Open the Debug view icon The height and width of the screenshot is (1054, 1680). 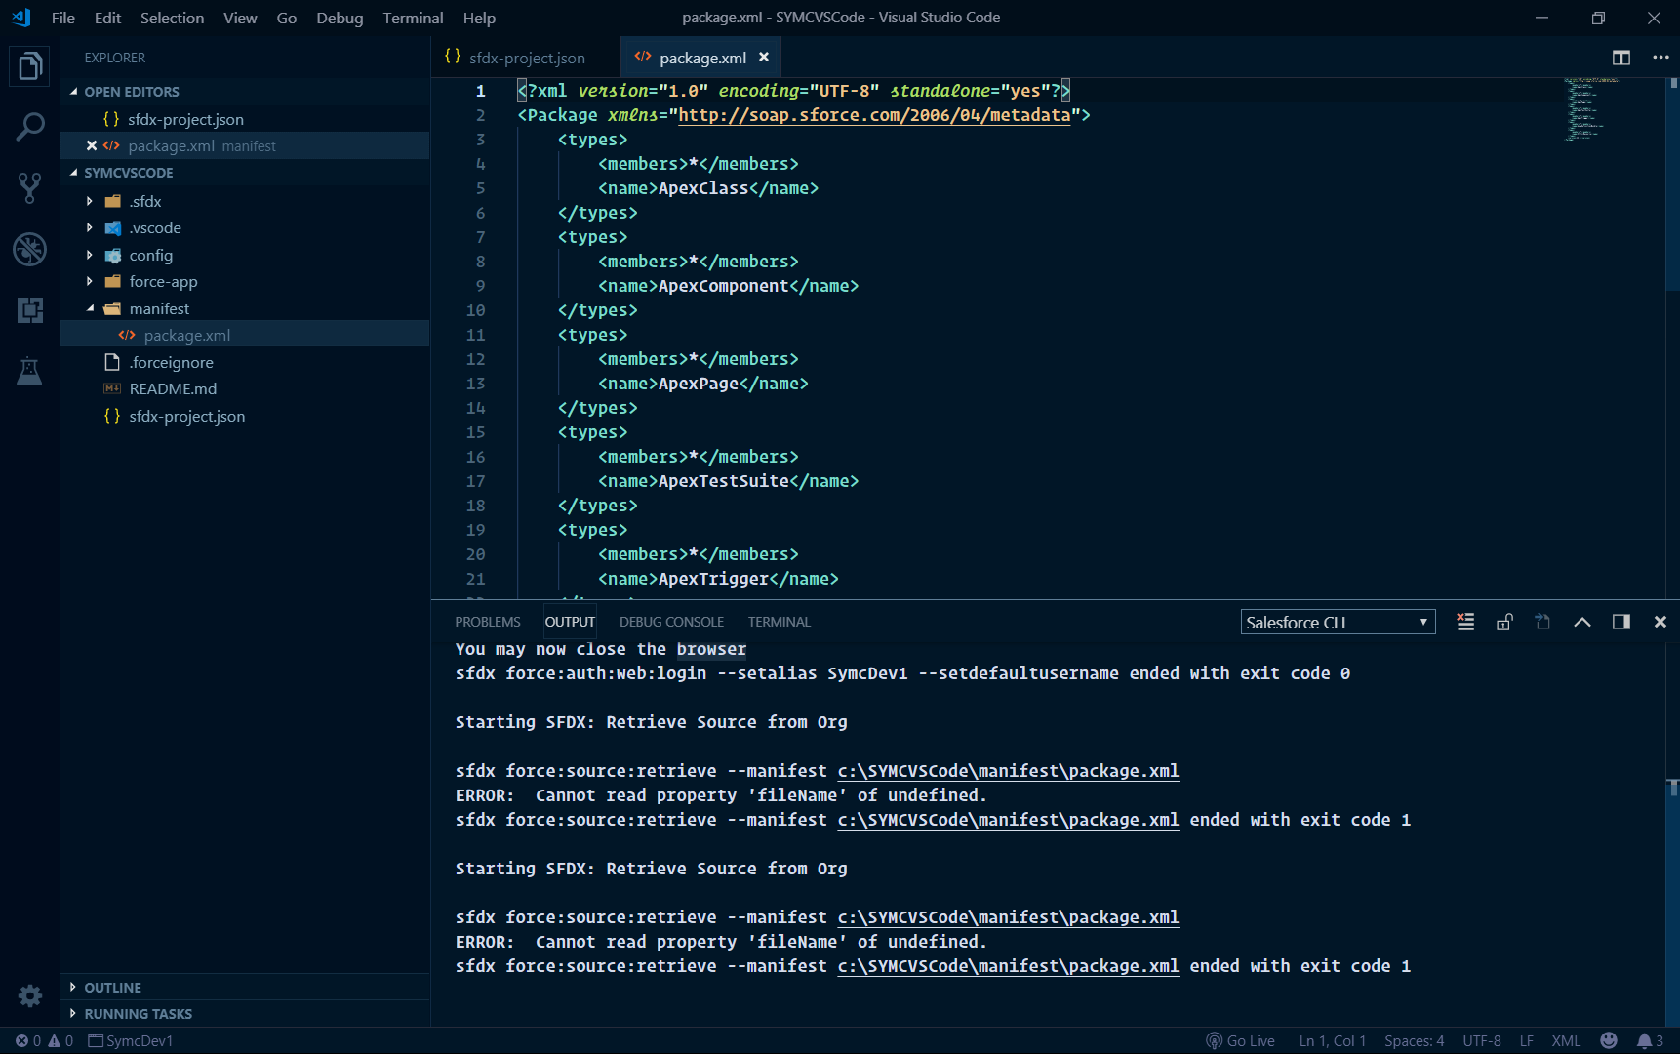[x=29, y=250]
